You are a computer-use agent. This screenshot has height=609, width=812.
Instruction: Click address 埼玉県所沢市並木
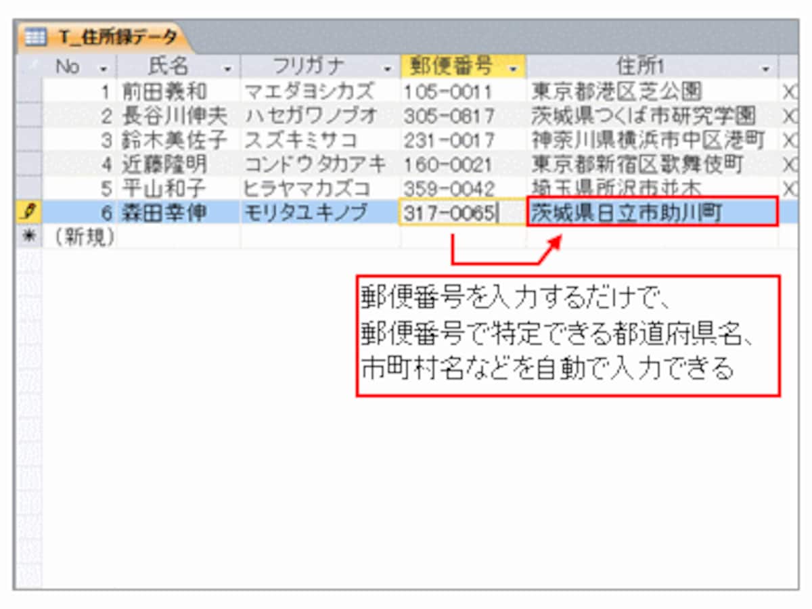[x=652, y=188]
